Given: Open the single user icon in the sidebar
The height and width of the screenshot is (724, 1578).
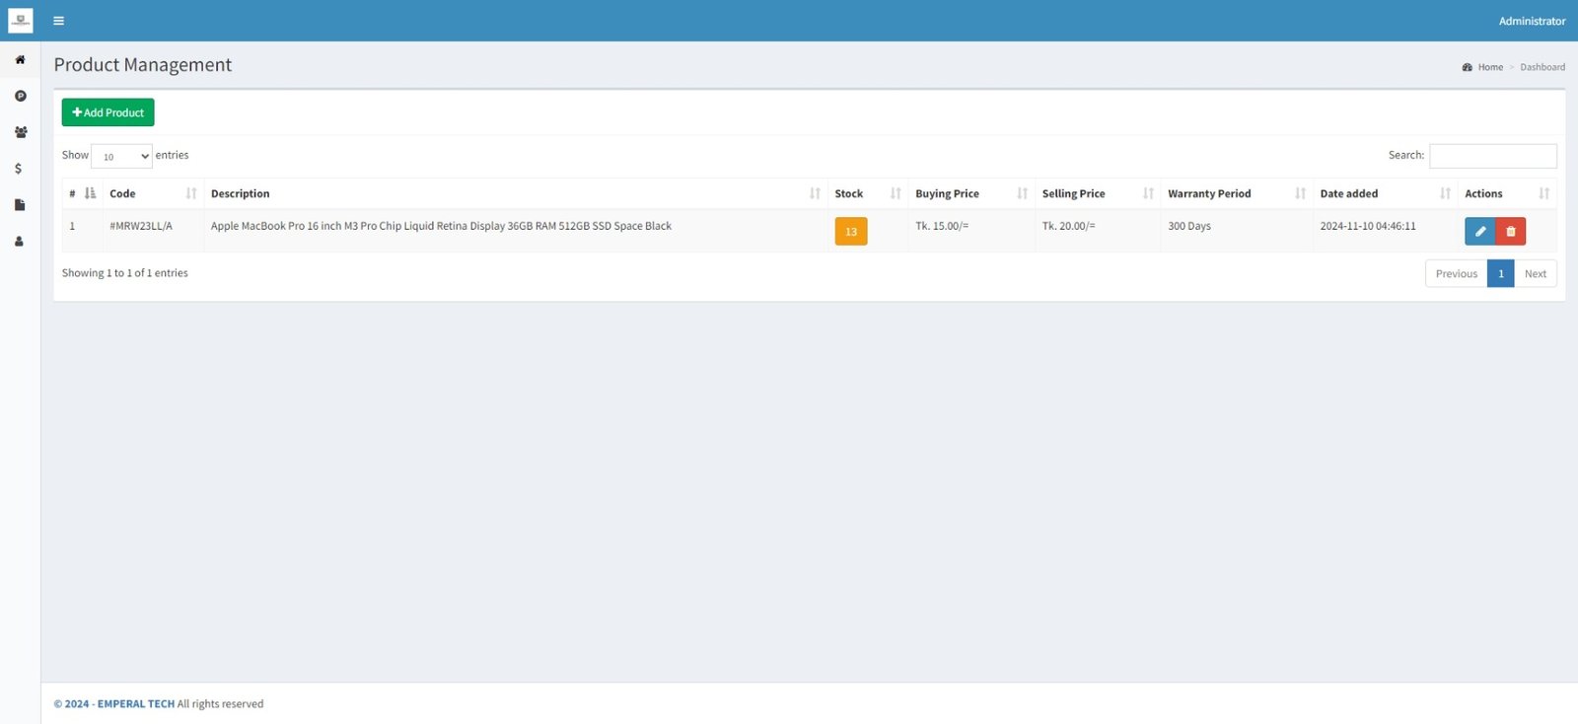Looking at the screenshot, I should (x=19, y=241).
